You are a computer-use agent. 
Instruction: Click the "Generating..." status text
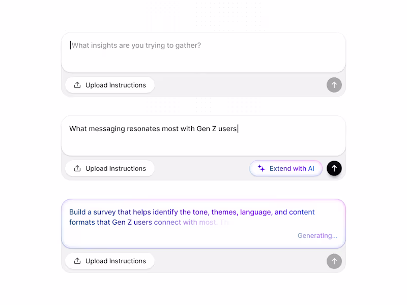tap(317, 236)
